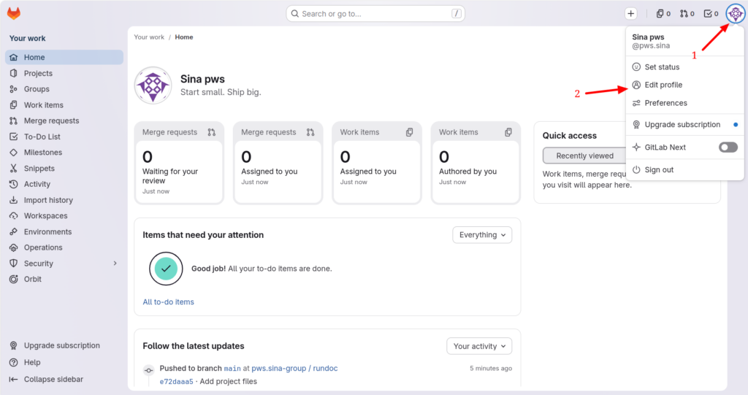Open the Your activity dropdown
Viewport: 748px width, 395px height.
tap(479, 346)
